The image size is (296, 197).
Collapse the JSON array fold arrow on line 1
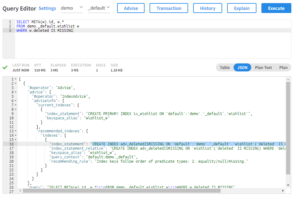16,79
